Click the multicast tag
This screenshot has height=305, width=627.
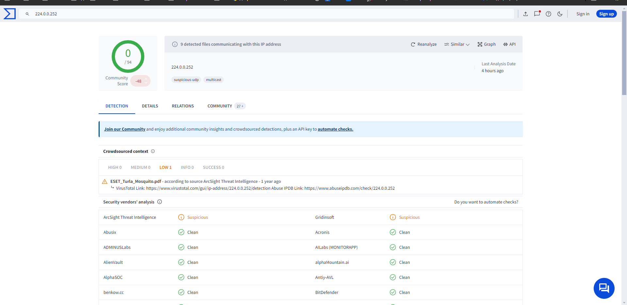point(214,80)
